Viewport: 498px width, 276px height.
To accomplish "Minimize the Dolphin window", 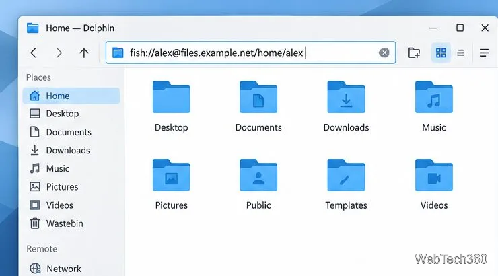I will point(433,28).
